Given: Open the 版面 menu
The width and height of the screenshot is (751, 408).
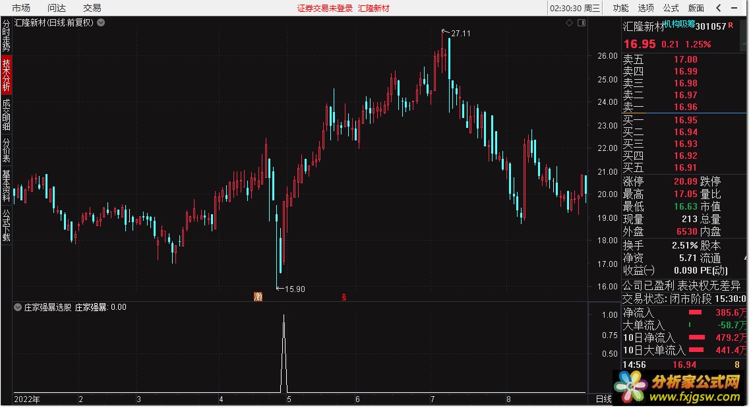Looking at the screenshot, I should tap(696, 8).
